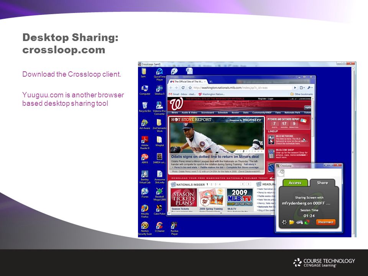Open the 144814-ori... desktop file
Image resolution: width=368 pixels, height=276 pixels.
(159, 158)
